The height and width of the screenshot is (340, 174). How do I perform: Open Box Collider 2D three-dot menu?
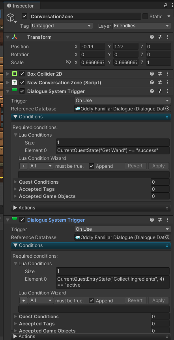[x=168, y=74]
